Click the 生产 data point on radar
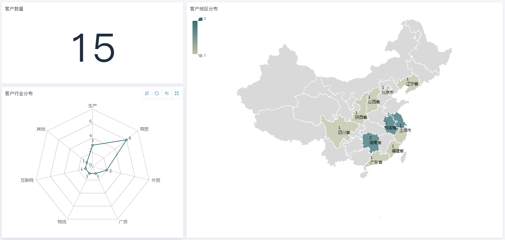 pyautogui.click(x=92, y=145)
